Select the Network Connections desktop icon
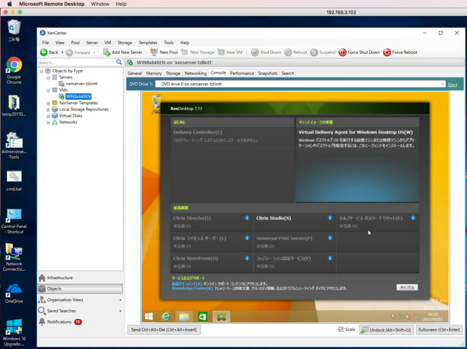The width and height of the screenshot is (467, 349). (14, 257)
